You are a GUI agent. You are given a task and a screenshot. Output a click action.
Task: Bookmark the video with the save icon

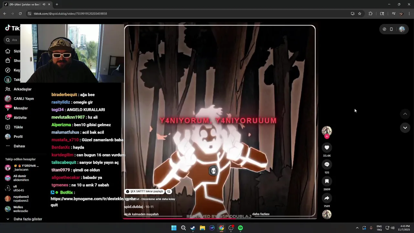coord(327,181)
